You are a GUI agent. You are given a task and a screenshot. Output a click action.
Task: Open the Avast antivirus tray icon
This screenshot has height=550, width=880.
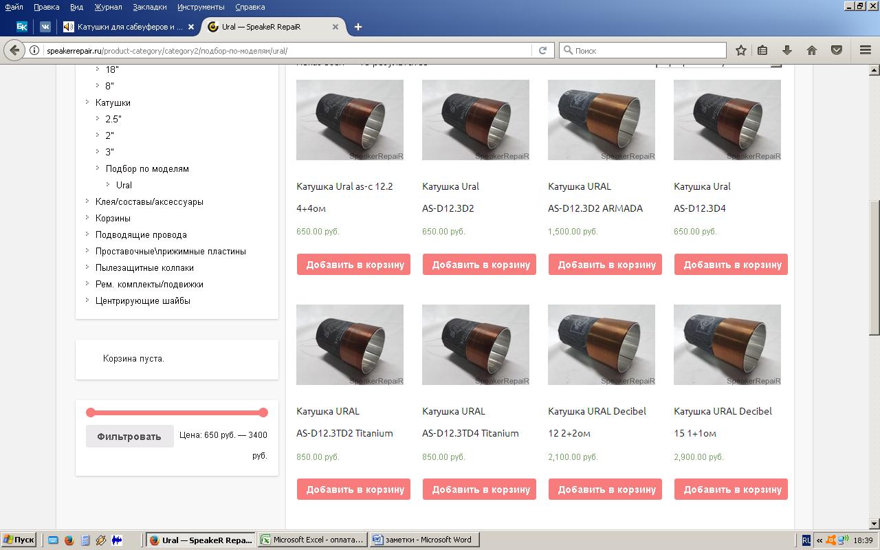[831, 540]
